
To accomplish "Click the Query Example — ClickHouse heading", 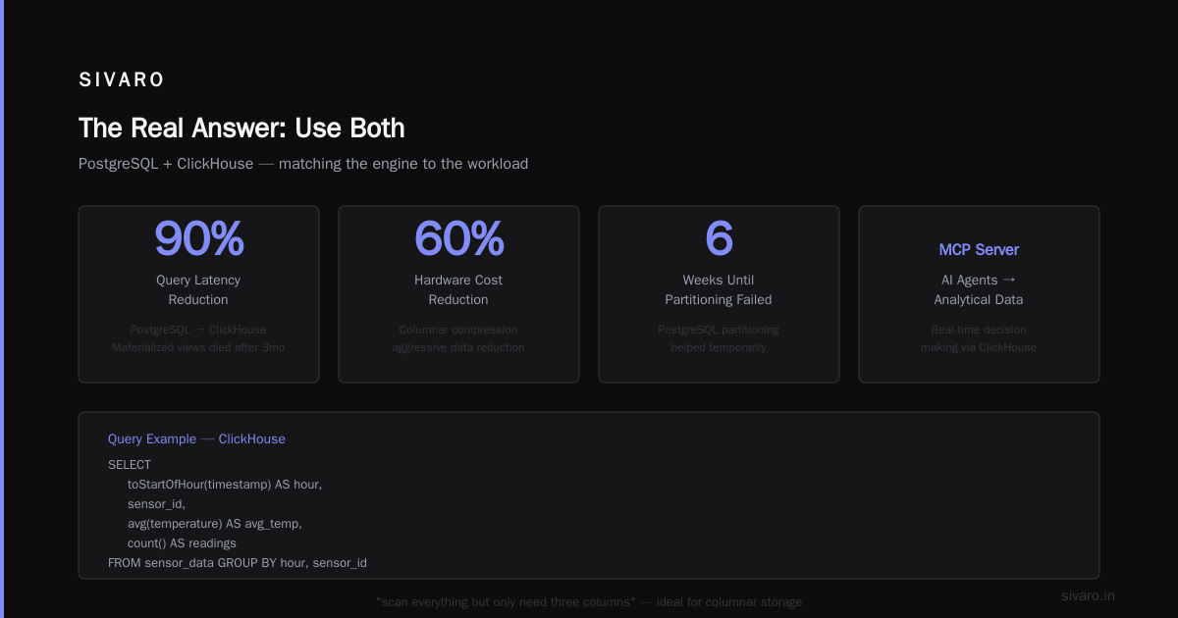I will click(x=196, y=439).
